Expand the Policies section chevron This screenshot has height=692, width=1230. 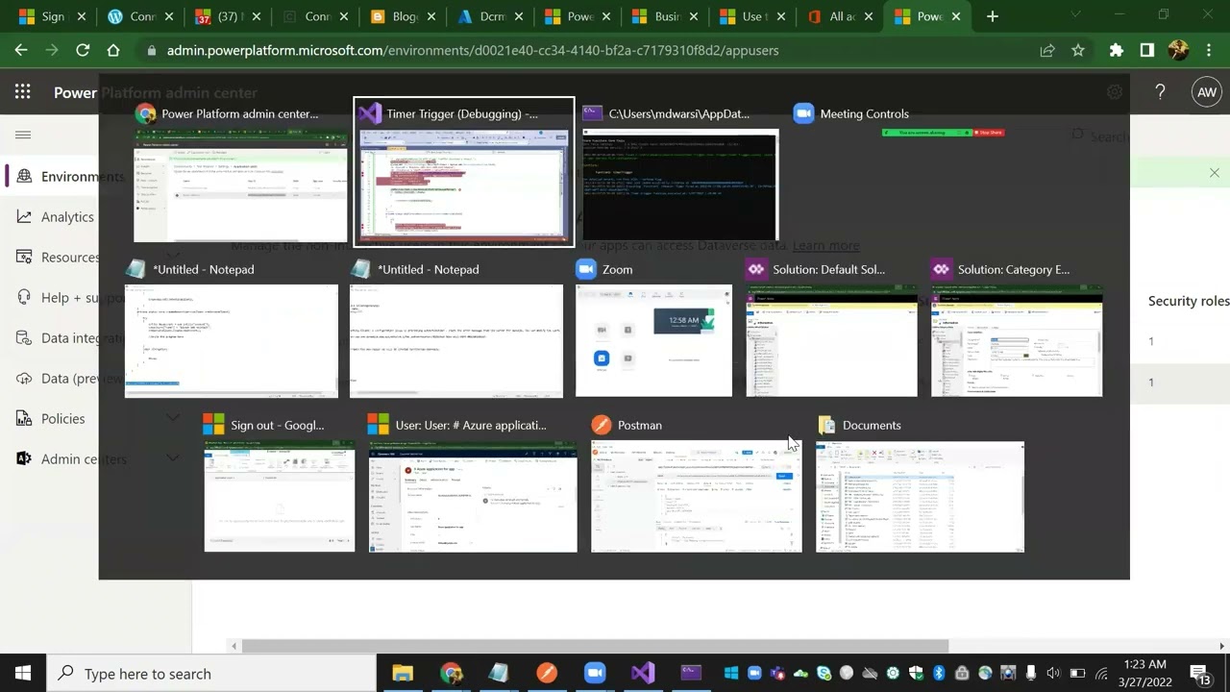[x=173, y=418]
